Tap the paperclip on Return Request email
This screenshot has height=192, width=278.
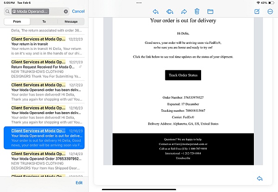click(80, 66)
